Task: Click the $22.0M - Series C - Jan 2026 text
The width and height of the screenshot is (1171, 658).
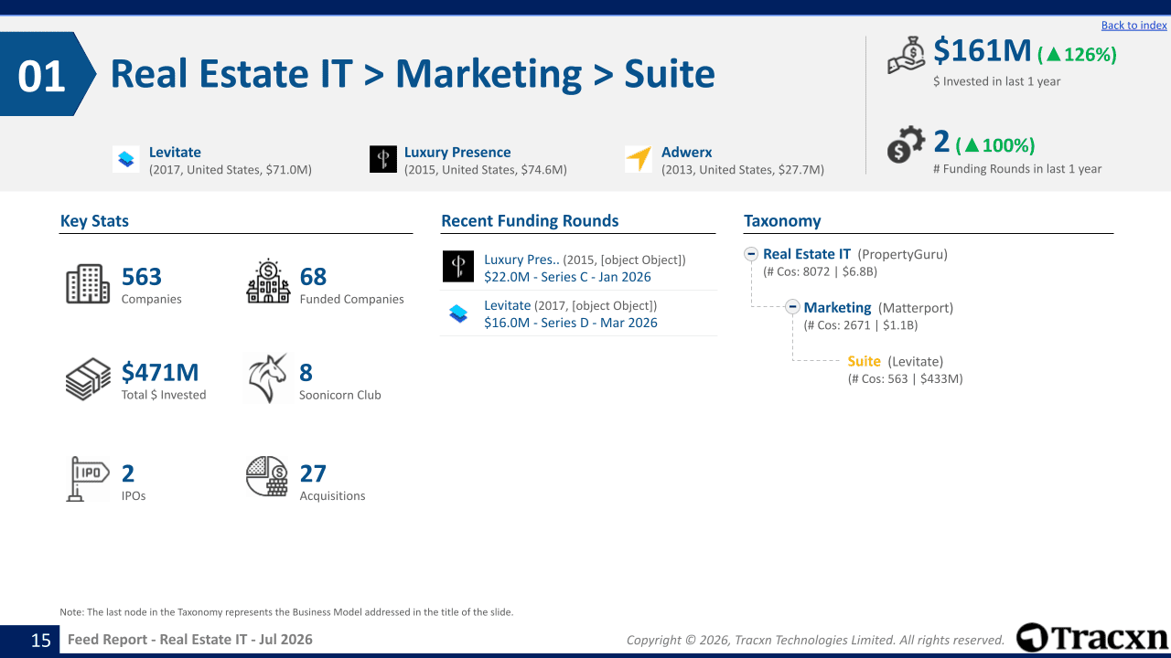Action: click(x=567, y=277)
